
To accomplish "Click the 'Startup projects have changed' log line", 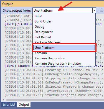I will 54,95.
